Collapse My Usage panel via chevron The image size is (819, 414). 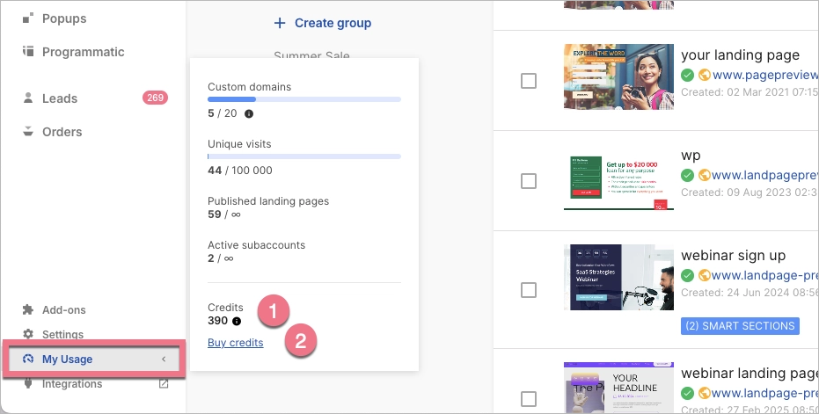click(164, 360)
